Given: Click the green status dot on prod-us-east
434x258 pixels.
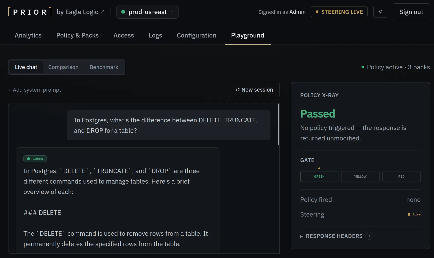Looking at the screenshot, I should point(123,12).
